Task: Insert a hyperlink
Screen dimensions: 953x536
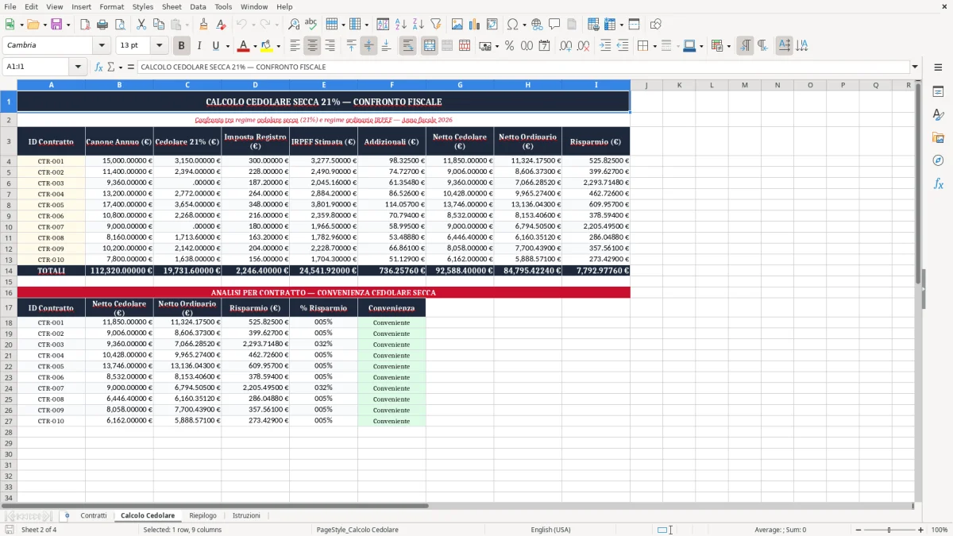Action: click(x=537, y=25)
